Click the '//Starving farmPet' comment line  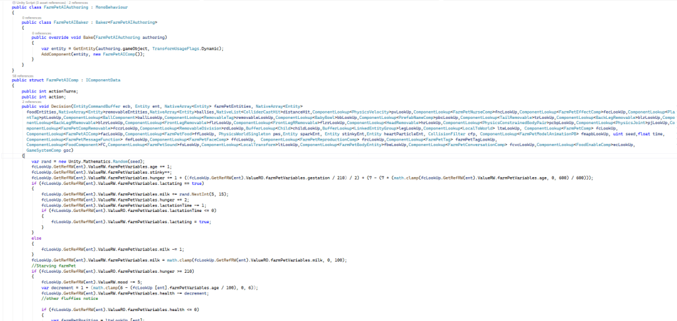pos(54,266)
